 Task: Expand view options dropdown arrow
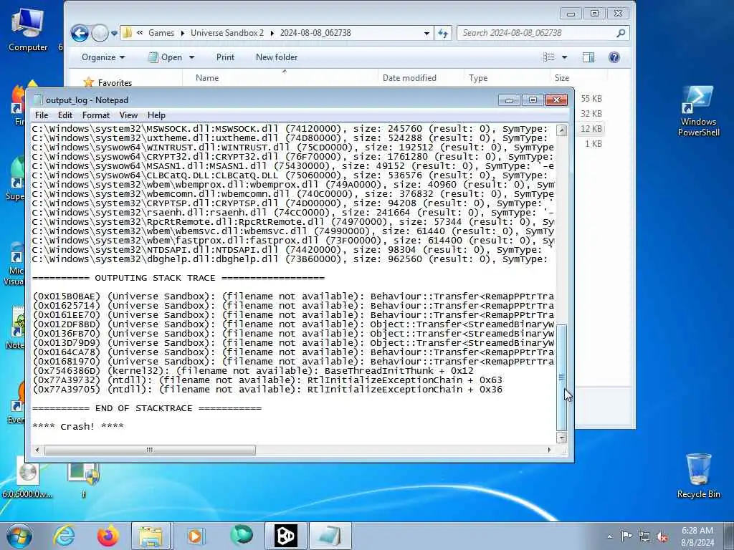(565, 57)
